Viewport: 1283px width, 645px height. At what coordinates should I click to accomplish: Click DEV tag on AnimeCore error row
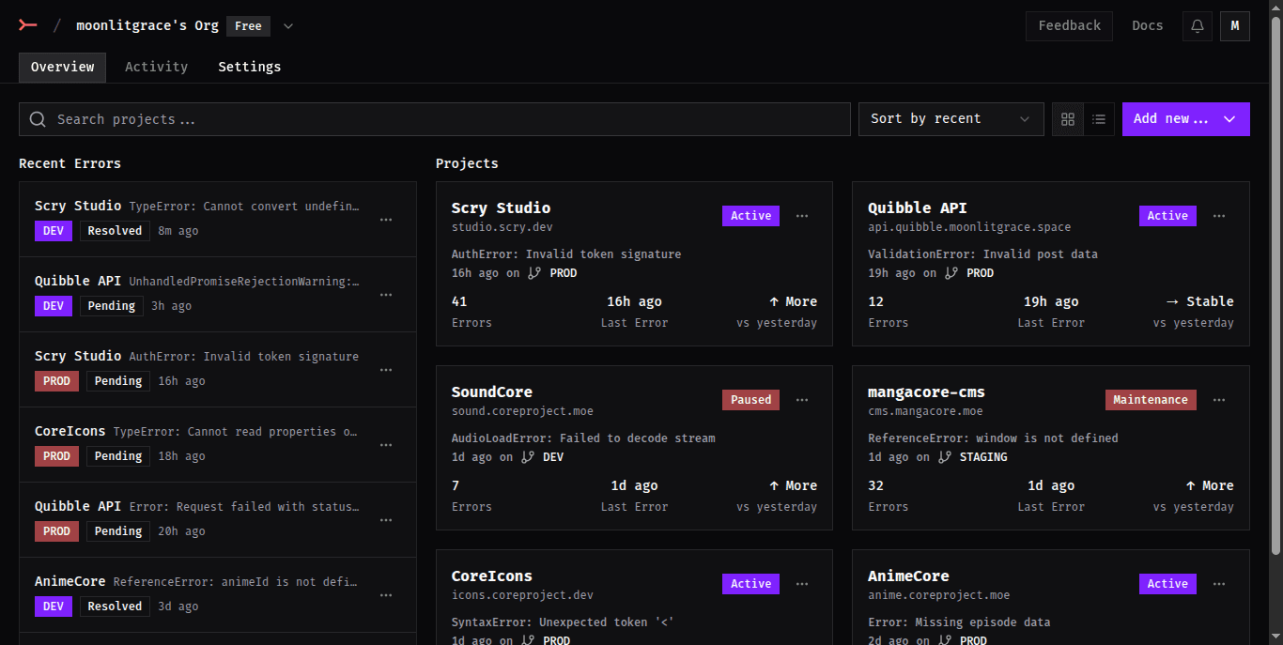coord(54,607)
